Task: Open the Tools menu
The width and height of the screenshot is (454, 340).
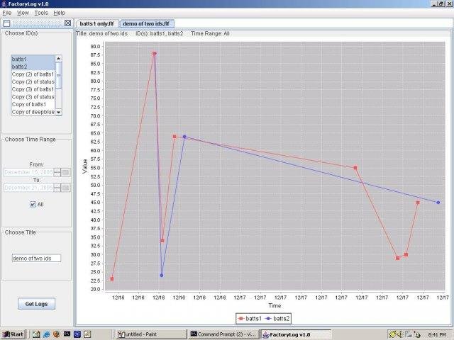Action: click(41, 13)
